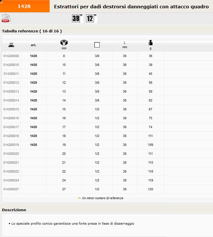
Task: Click nut size 27 mm cell
Action: [x=64, y=189]
